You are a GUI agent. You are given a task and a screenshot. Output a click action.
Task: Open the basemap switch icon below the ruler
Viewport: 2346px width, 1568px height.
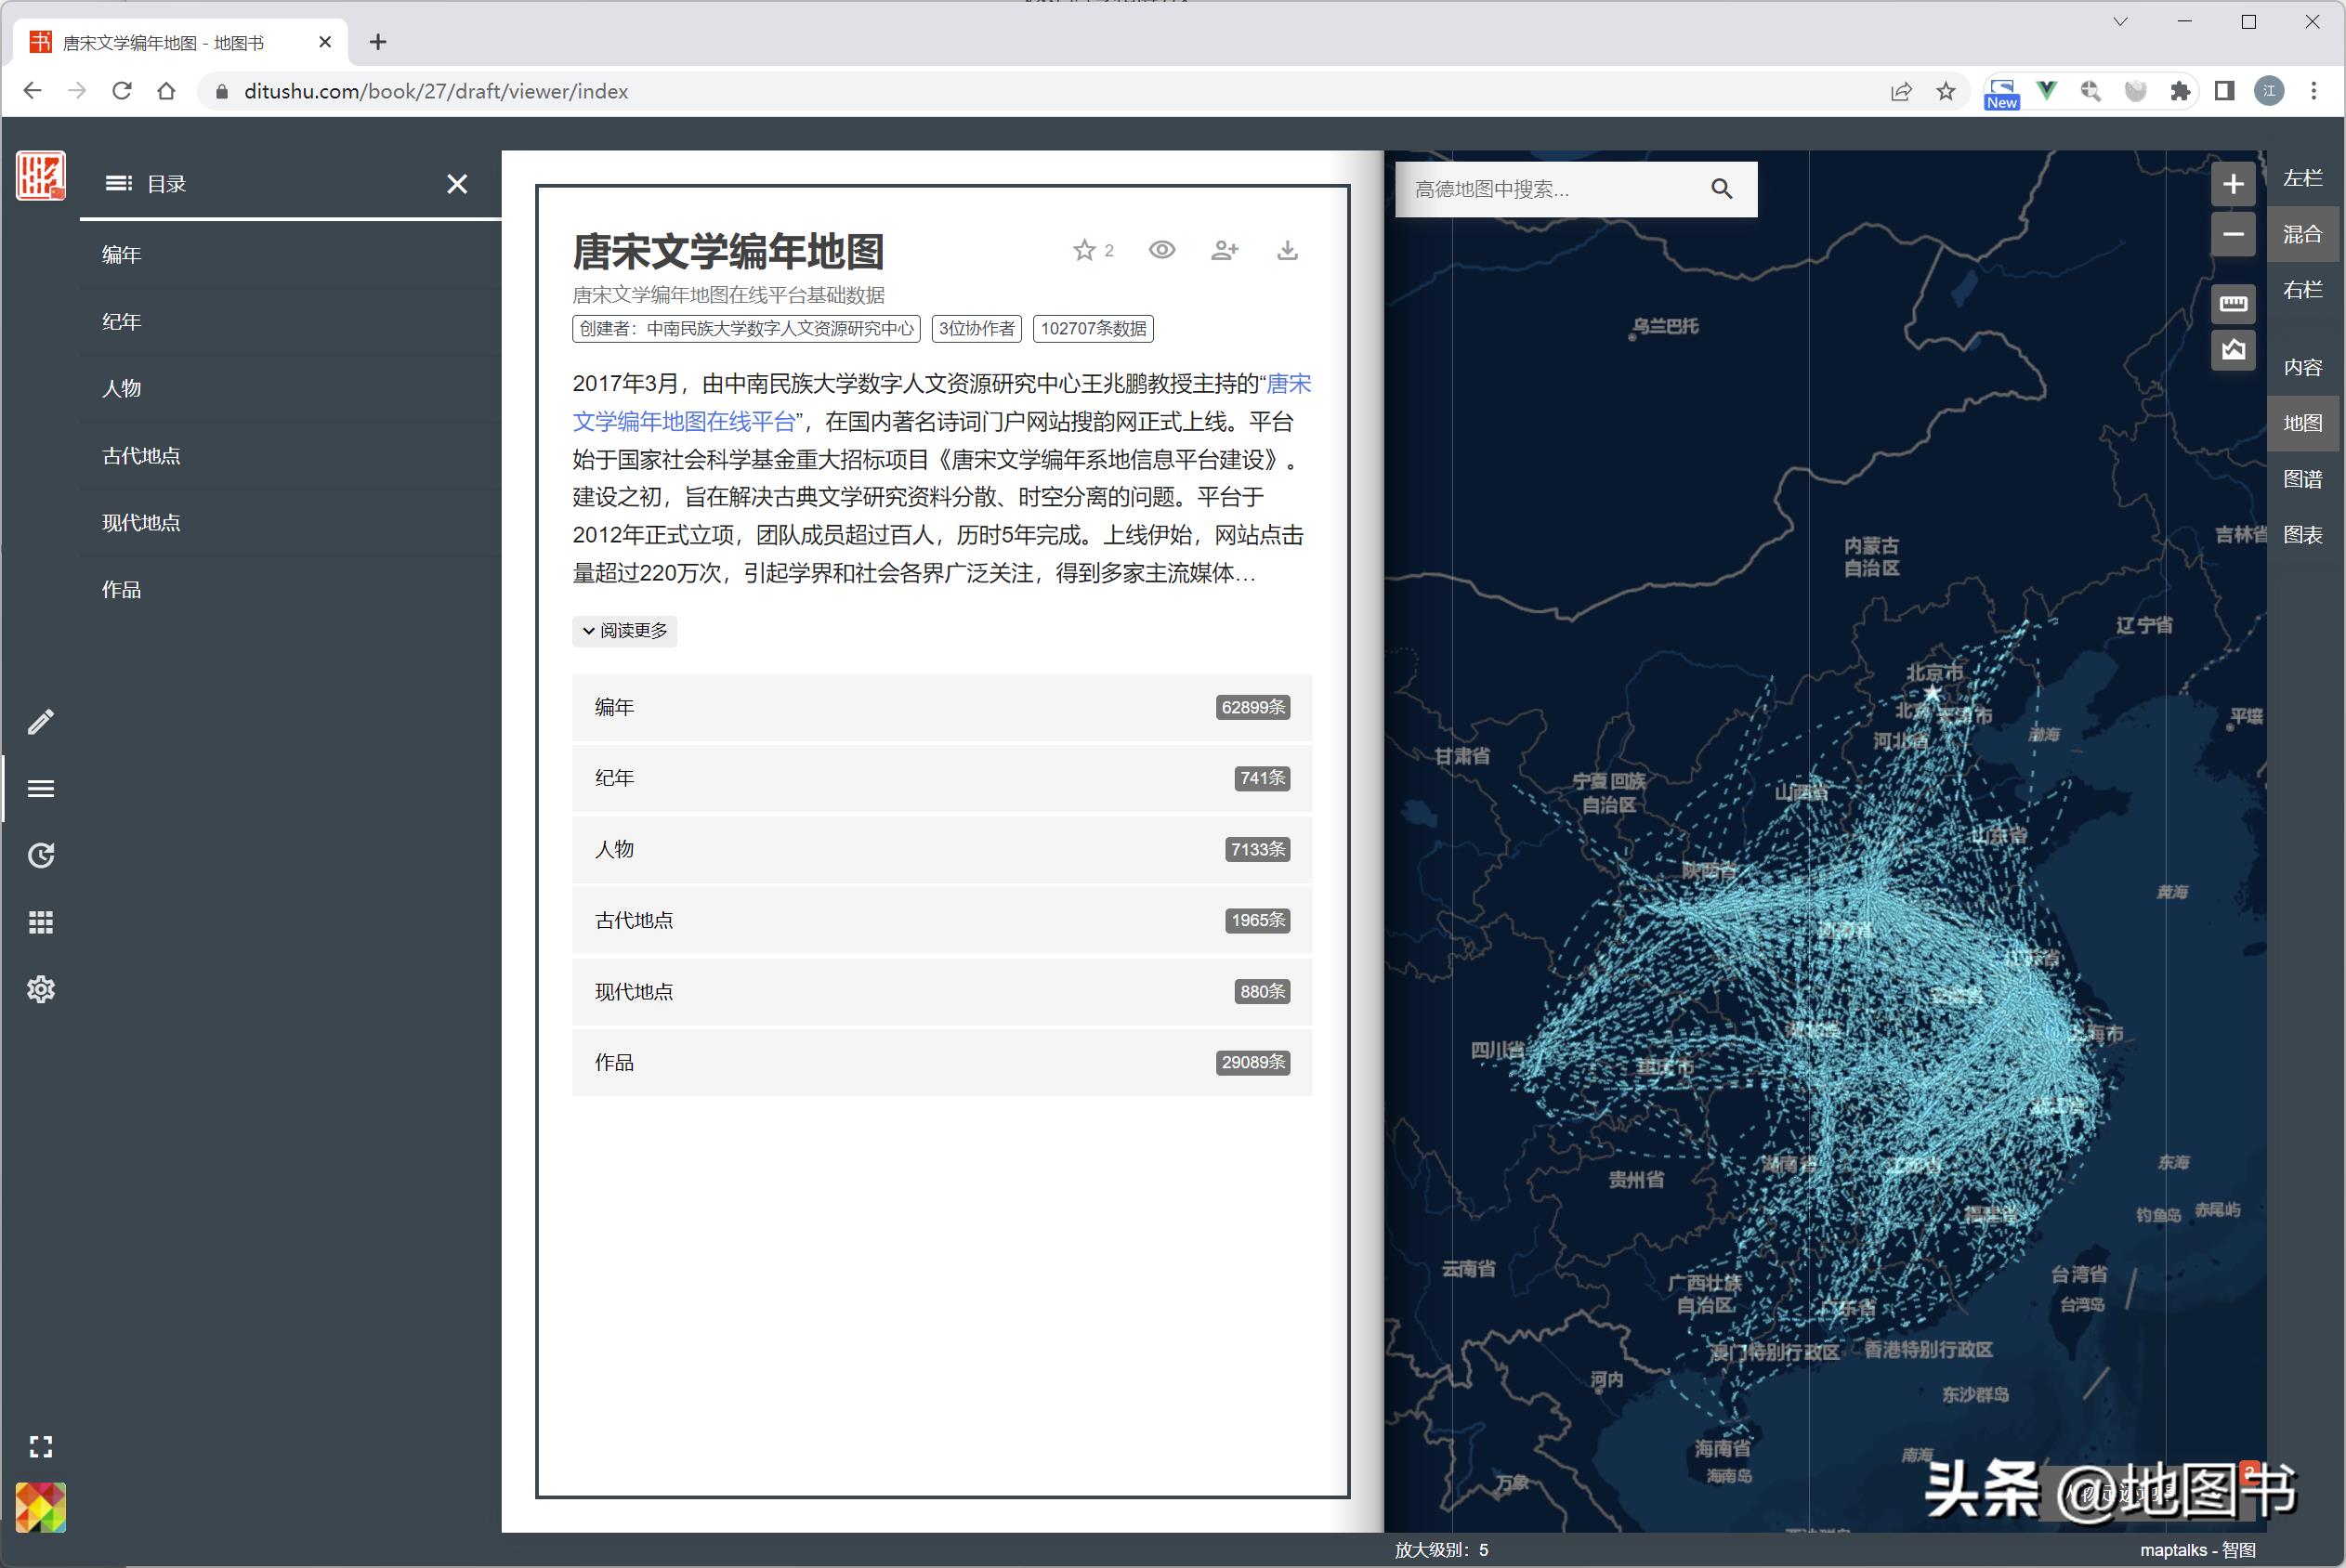(2233, 349)
